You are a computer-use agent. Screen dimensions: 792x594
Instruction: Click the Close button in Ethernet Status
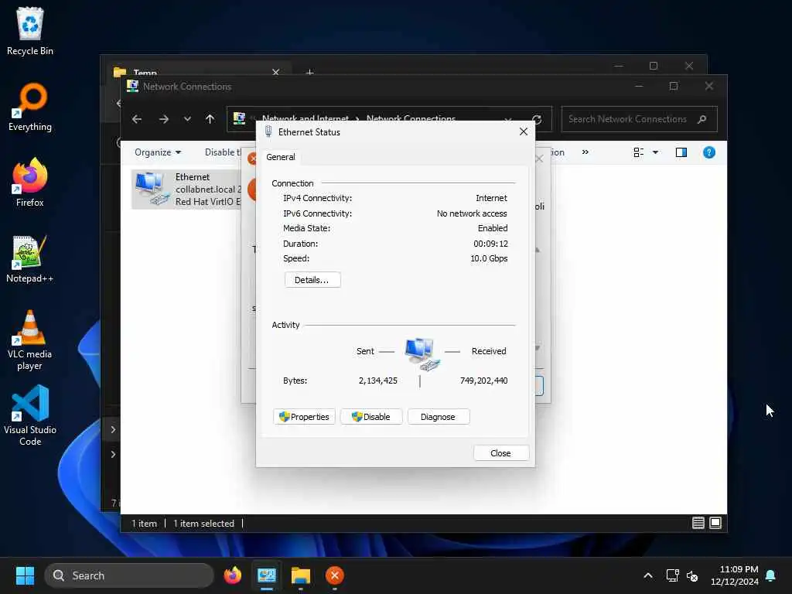(x=501, y=453)
